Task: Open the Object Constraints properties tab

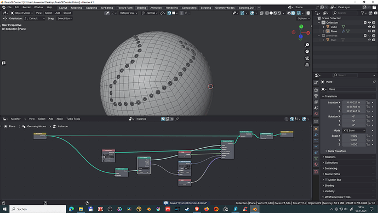Action: click(316, 153)
